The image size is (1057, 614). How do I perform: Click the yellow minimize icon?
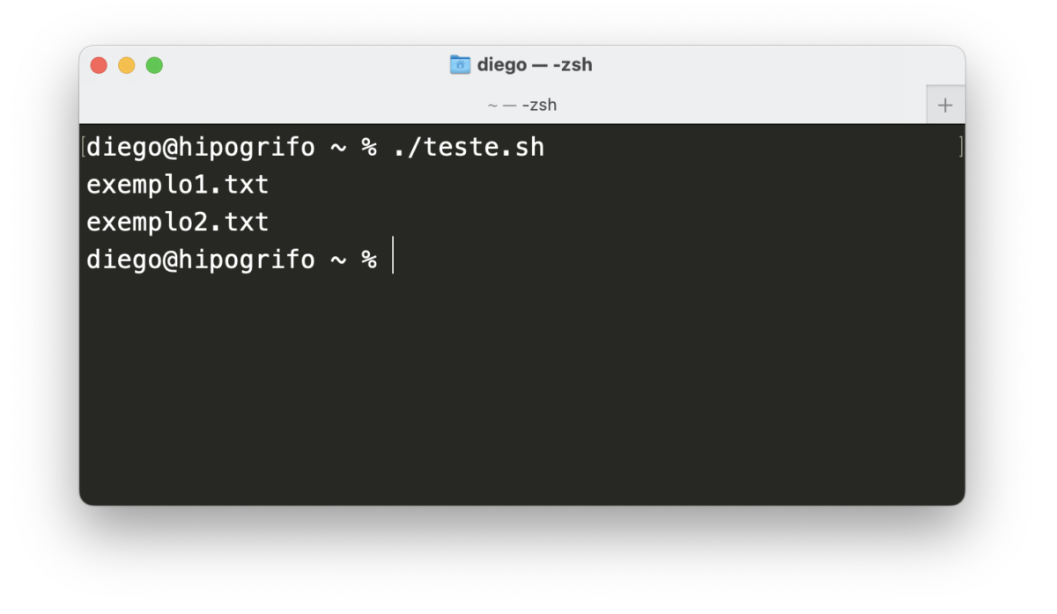(x=127, y=64)
